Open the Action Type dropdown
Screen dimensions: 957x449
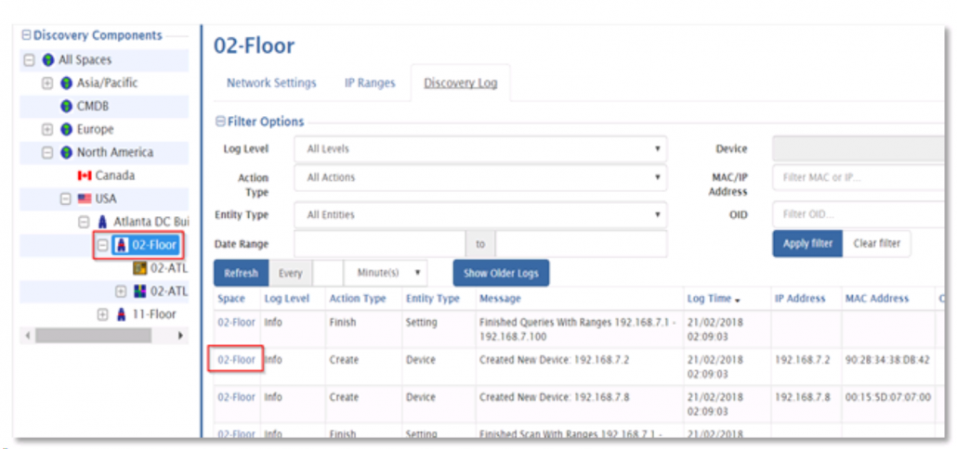(480, 177)
